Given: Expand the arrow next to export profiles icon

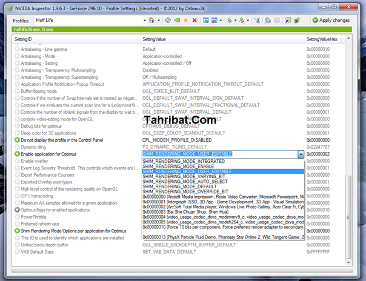Looking at the screenshot, I should [235, 20].
